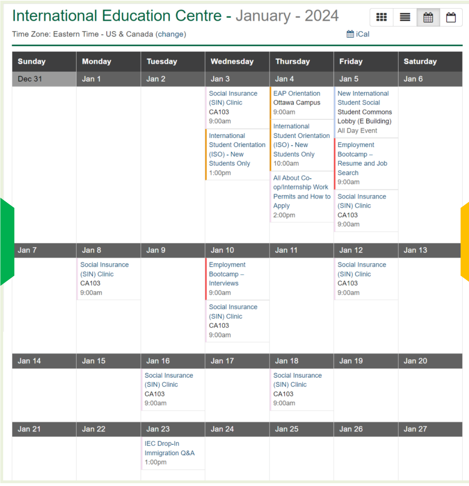
Task: Open the IEC Drop-In Immigration Q&A event
Action: [169, 448]
